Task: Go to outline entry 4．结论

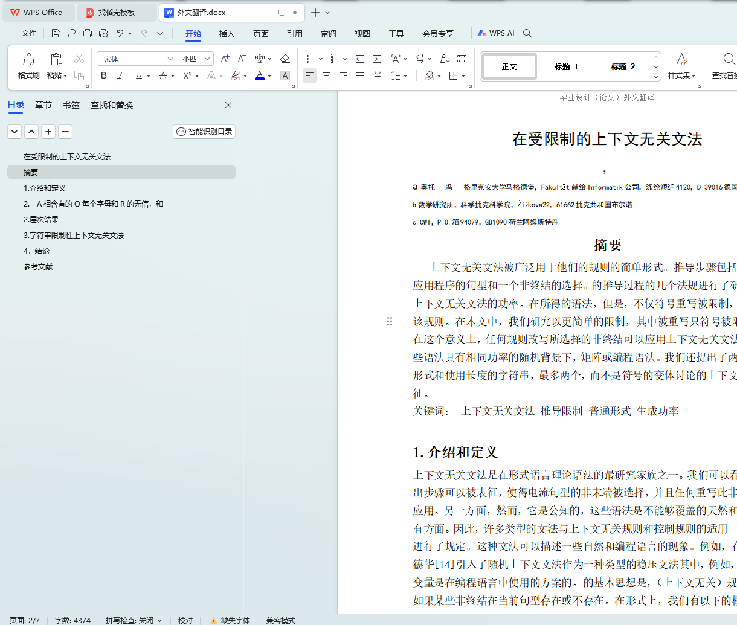Action: (x=37, y=251)
